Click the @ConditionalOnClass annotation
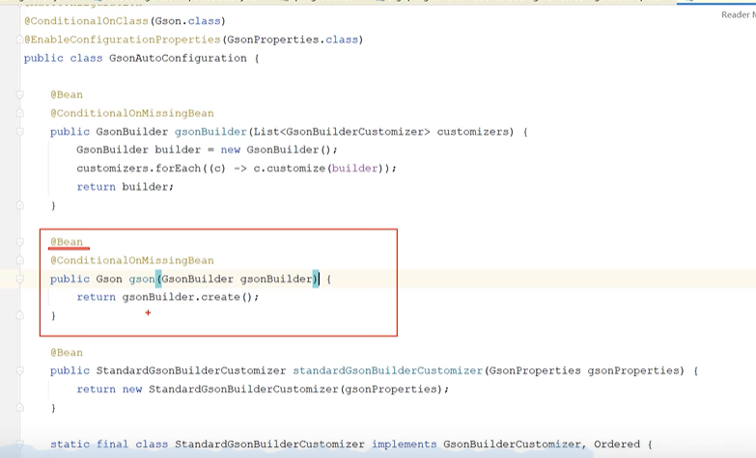The height and width of the screenshot is (458, 756). [86, 21]
